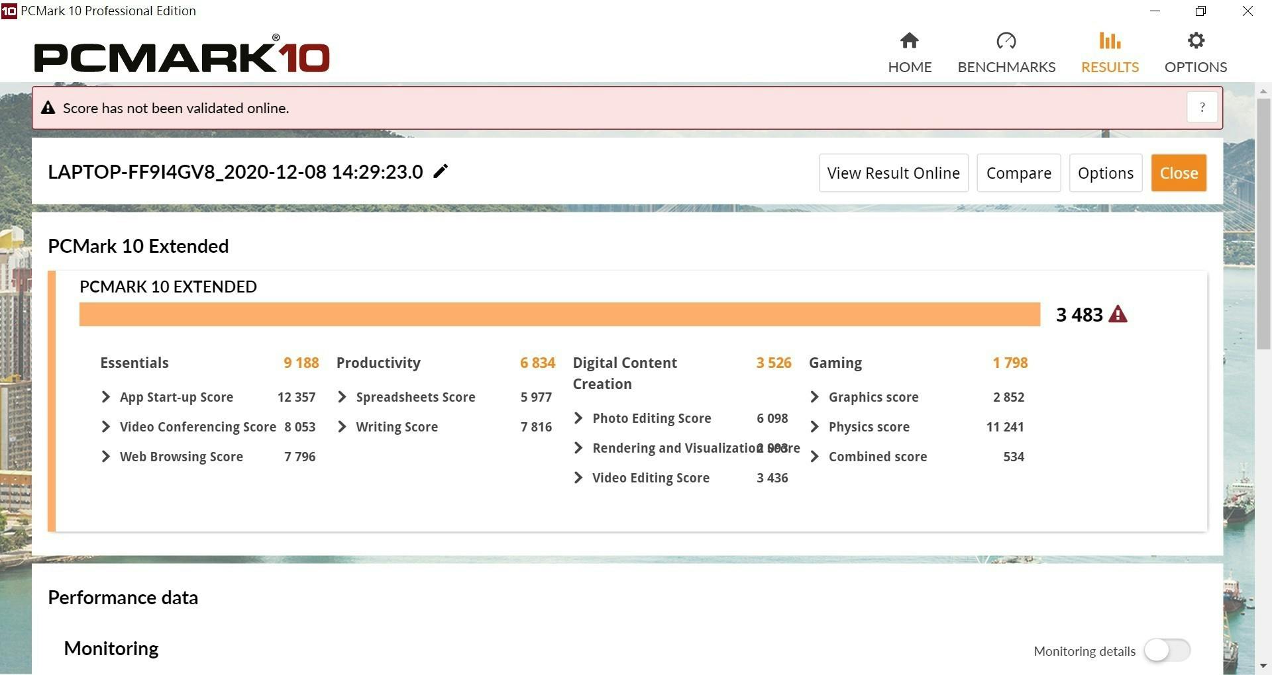Click the orange Close button
Screen dimensions: 1272x675
(x=1179, y=173)
